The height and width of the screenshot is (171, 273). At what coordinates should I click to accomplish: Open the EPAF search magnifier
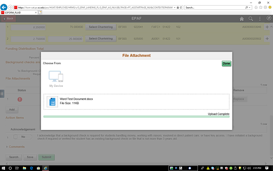[251, 19]
